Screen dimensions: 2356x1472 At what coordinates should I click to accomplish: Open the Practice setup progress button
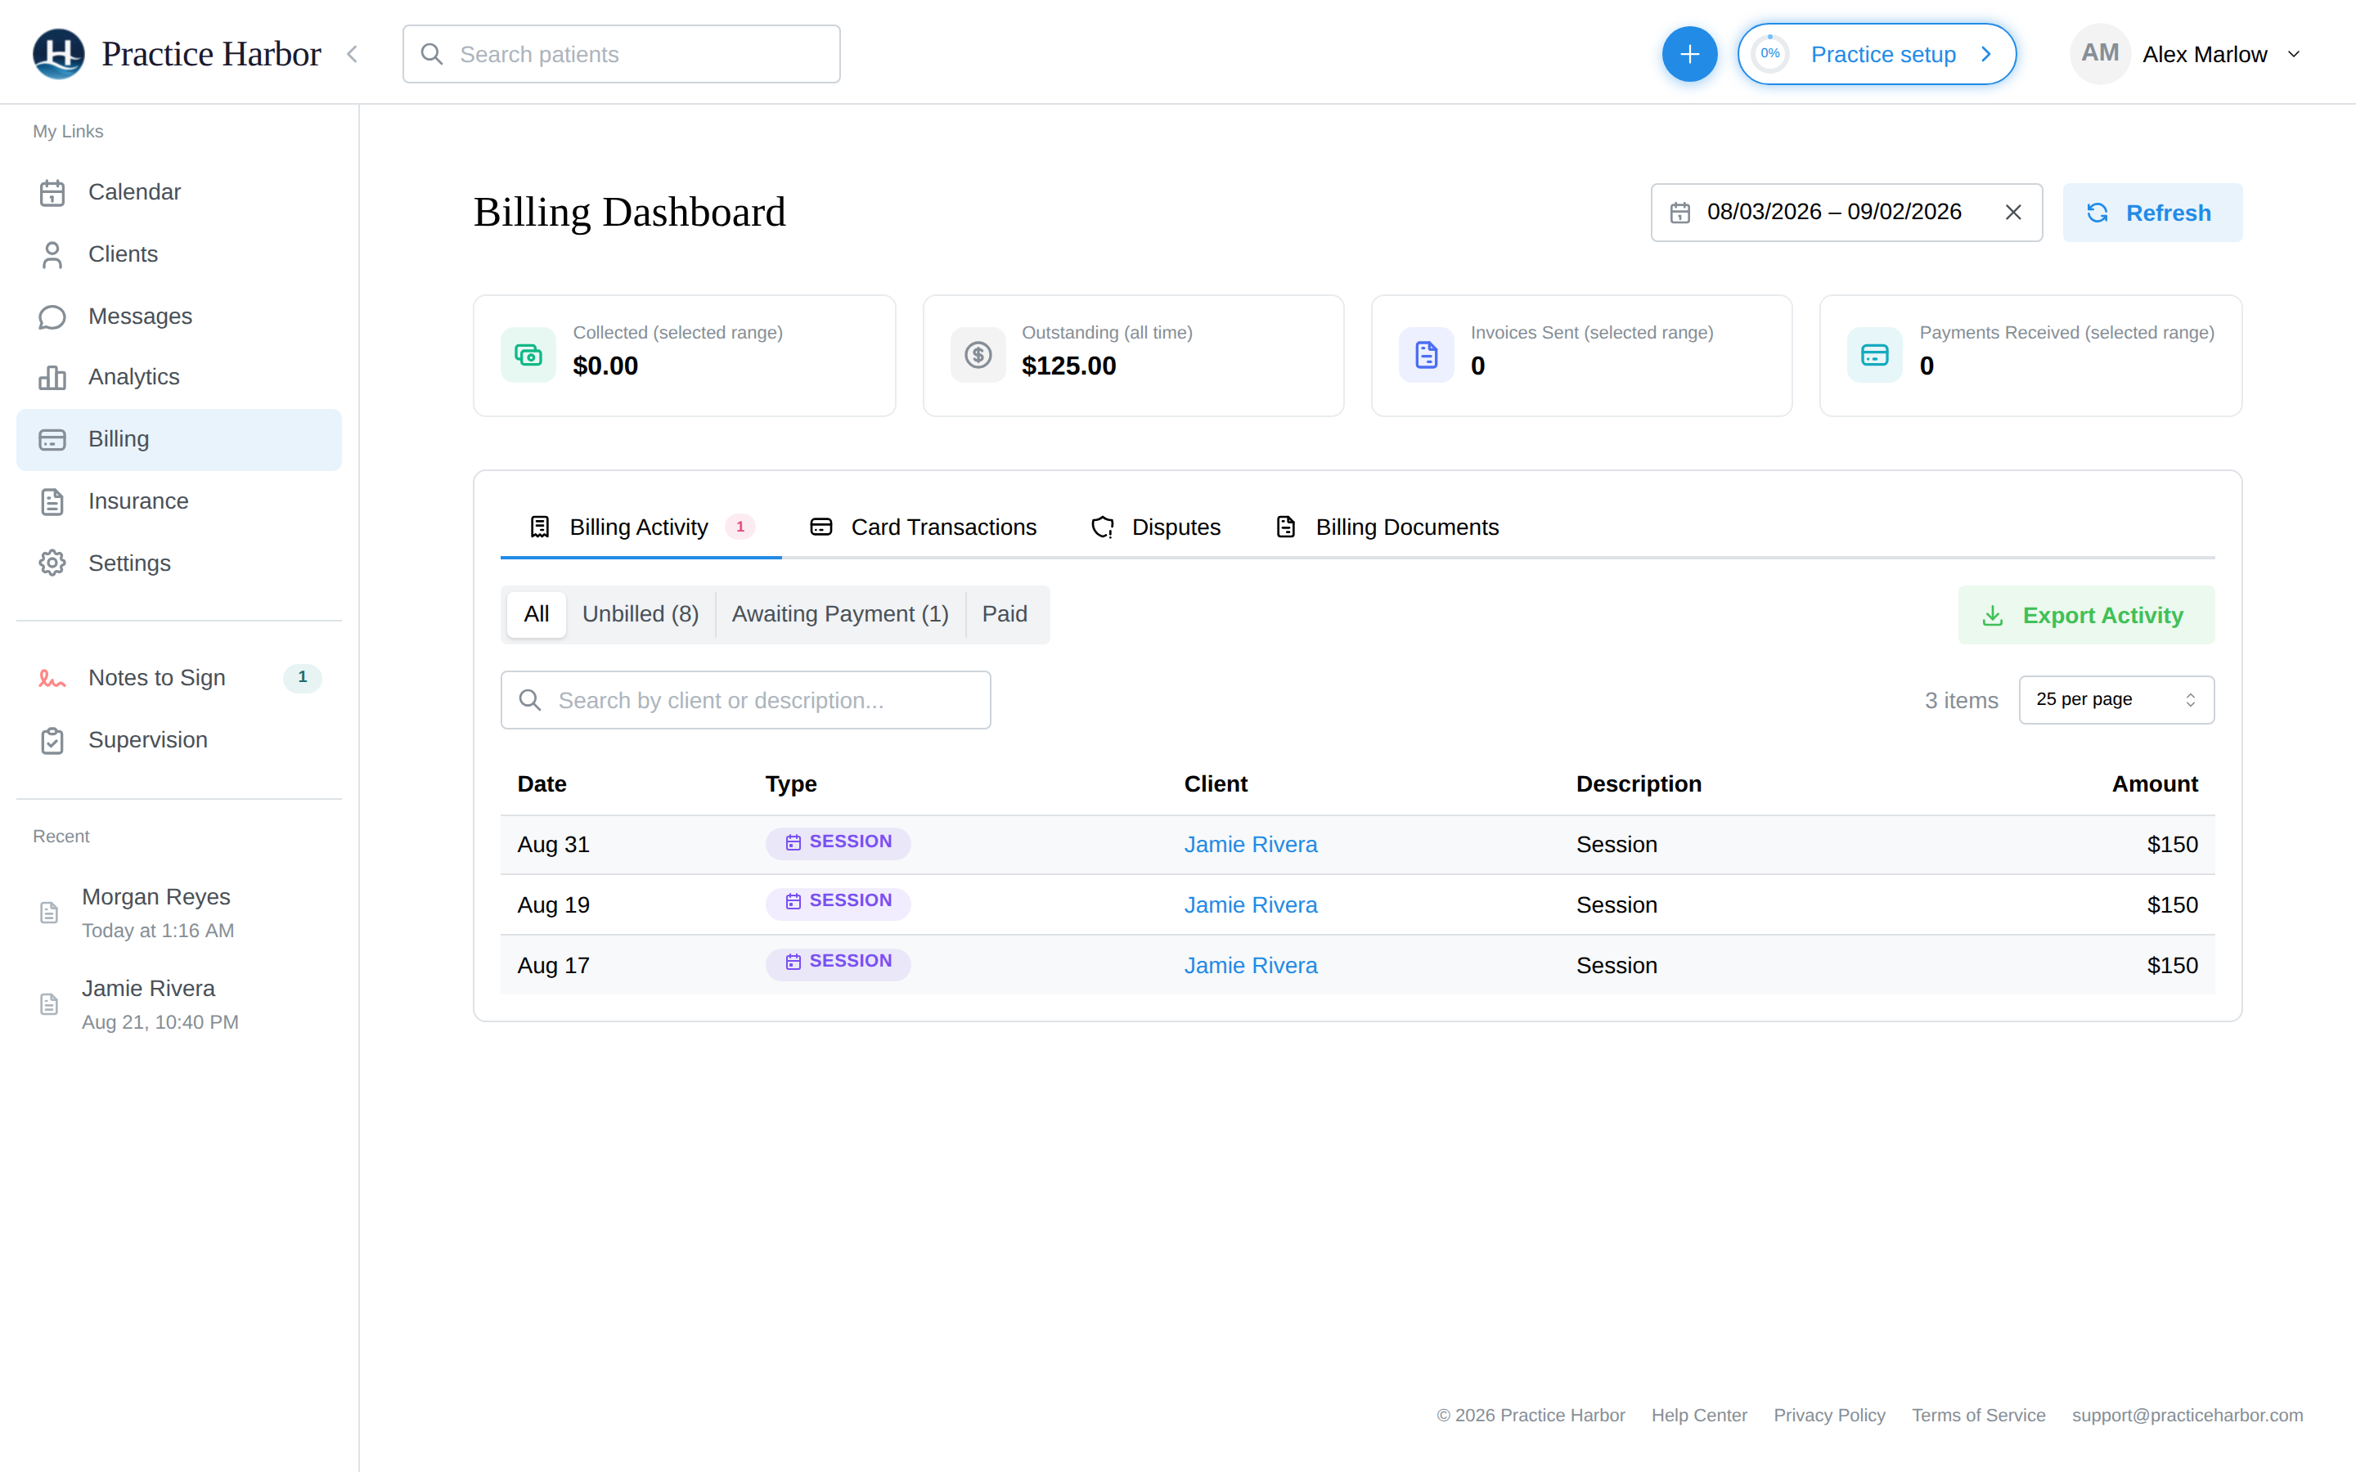pos(1876,55)
